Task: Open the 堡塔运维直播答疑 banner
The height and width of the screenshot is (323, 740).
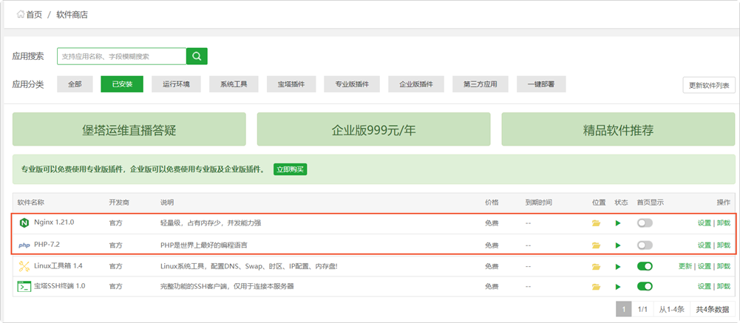Action: (129, 129)
